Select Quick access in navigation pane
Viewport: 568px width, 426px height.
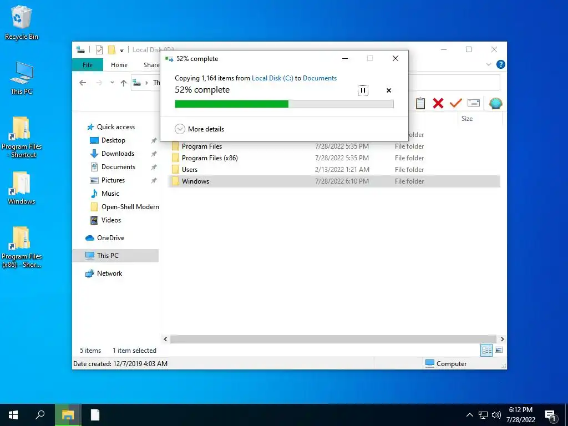pyautogui.click(x=115, y=127)
